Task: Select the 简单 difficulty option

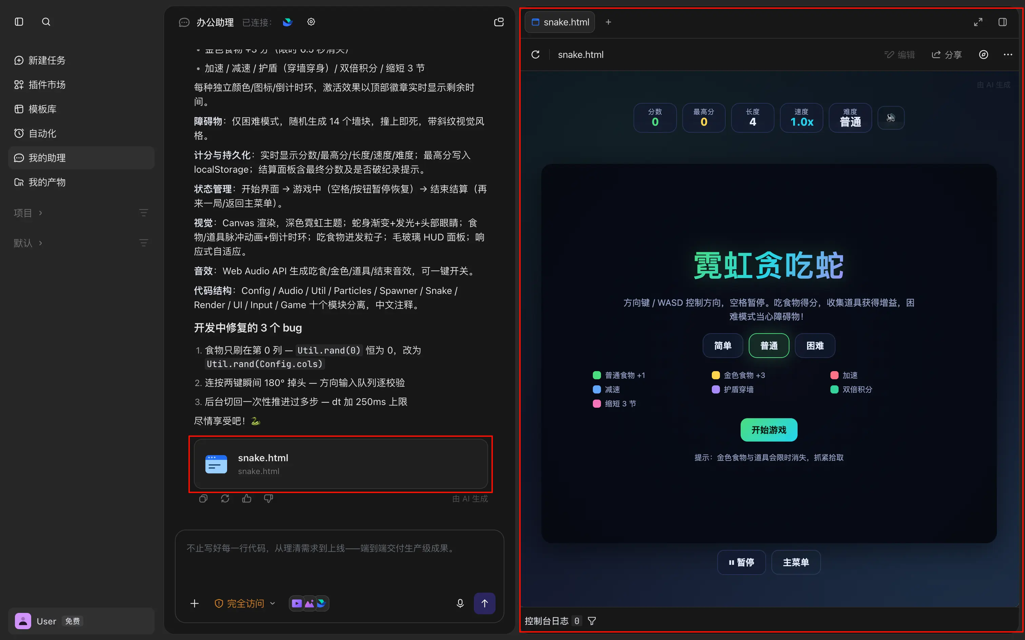Action: [723, 346]
